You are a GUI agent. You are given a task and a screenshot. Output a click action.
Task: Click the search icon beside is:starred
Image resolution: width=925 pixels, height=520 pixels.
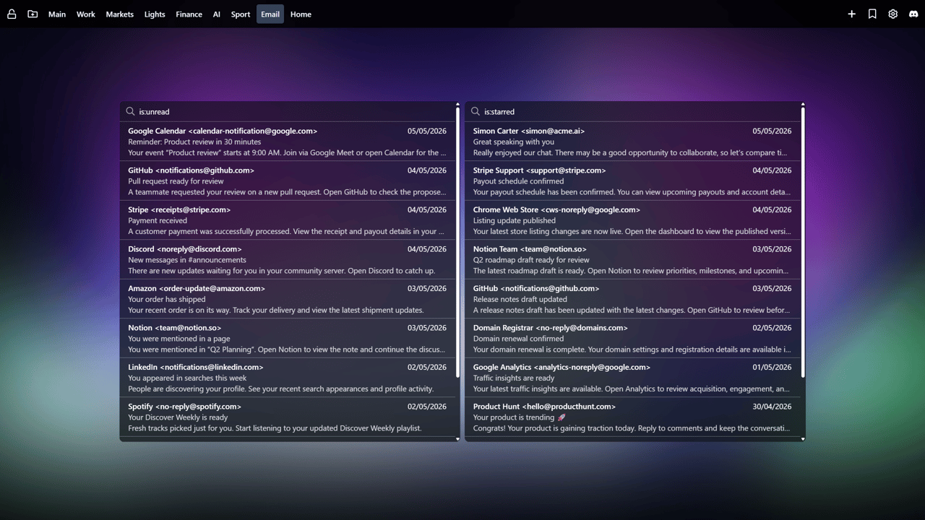pos(476,111)
